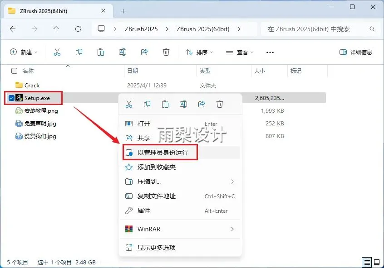384x268 pixels.
Task: Sort by 类型 column header
Action: pos(205,71)
